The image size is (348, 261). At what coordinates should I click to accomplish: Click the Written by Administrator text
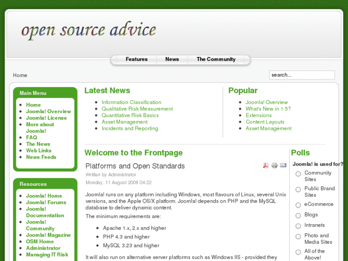tap(111, 175)
